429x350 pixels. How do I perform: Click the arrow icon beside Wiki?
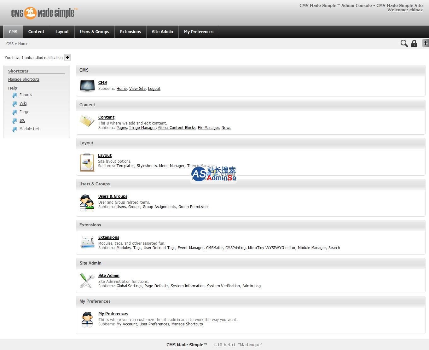tap(14, 104)
